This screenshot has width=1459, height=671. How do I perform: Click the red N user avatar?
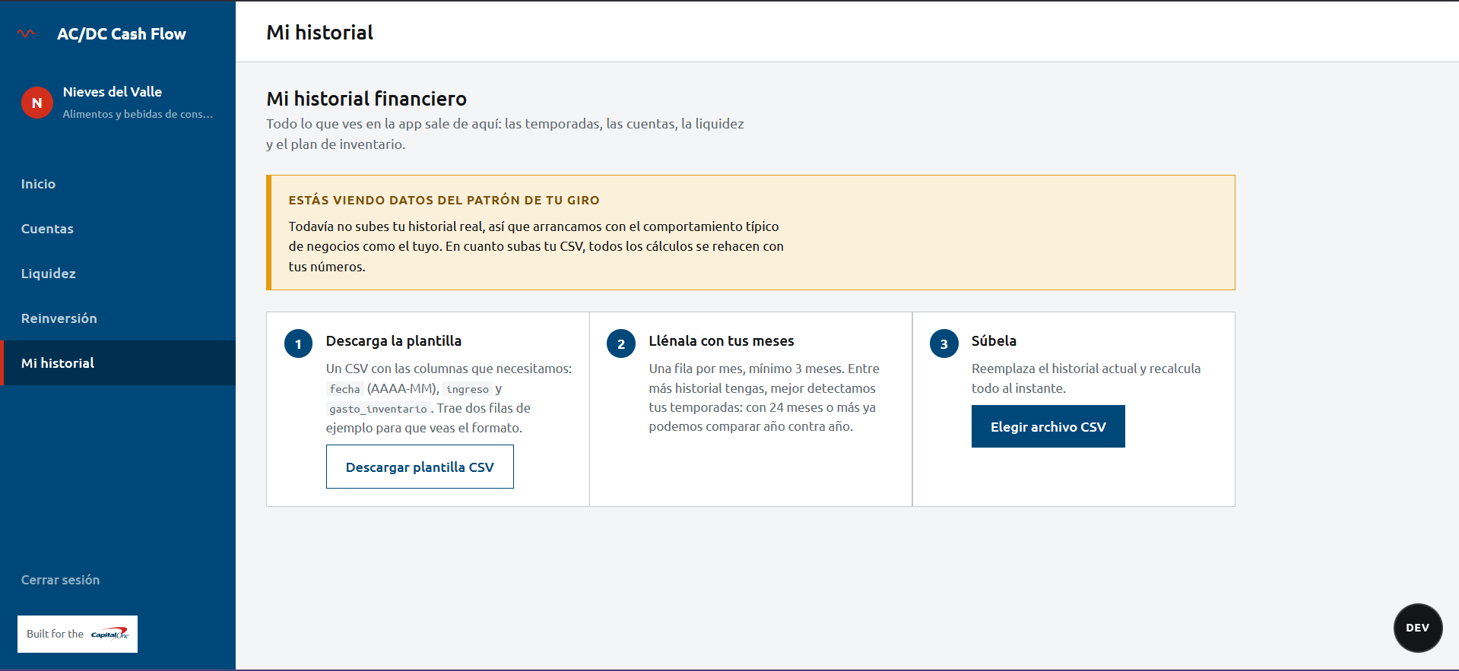36,103
